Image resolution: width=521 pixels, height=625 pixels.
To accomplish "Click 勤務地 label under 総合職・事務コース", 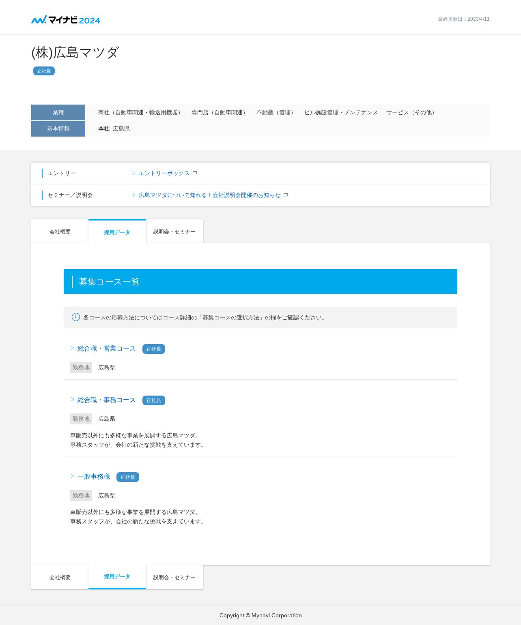I will [x=81, y=419].
